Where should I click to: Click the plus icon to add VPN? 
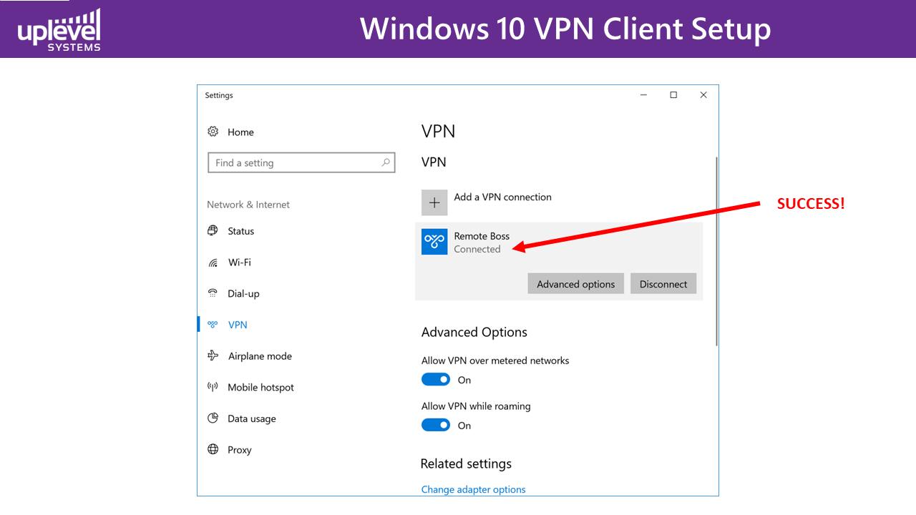(x=434, y=202)
